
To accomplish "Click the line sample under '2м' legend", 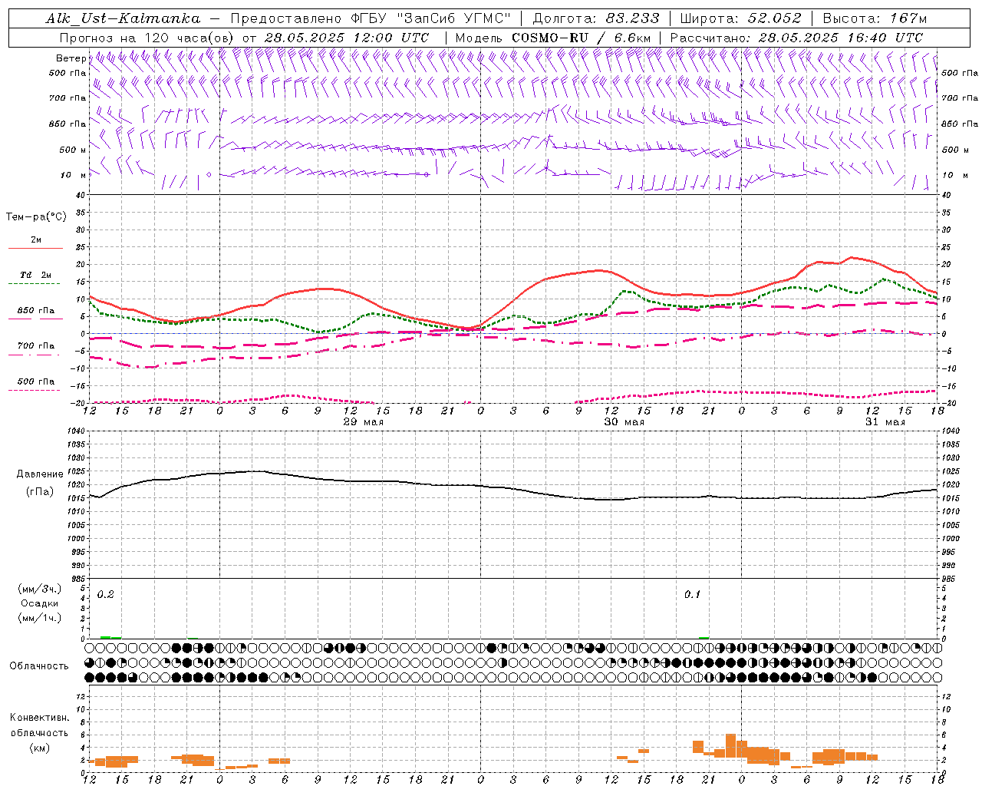I will pos(35,249).
